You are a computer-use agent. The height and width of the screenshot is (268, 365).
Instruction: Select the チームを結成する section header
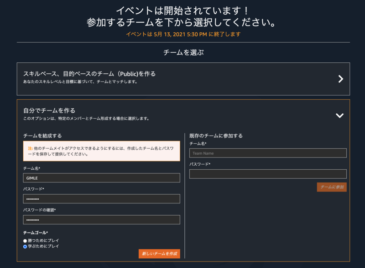point(43,135)
